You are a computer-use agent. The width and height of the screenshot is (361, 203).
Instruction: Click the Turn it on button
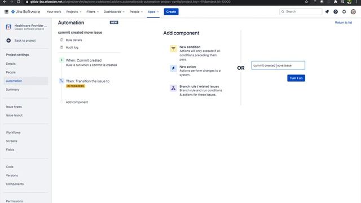296,78
